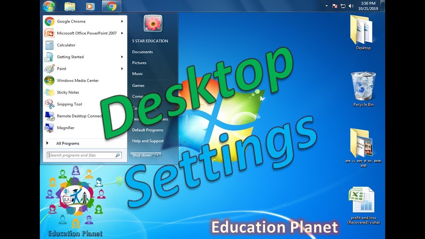Open Help and Support
The width and height of the screenshot is (425, 239).
(148, 141)
